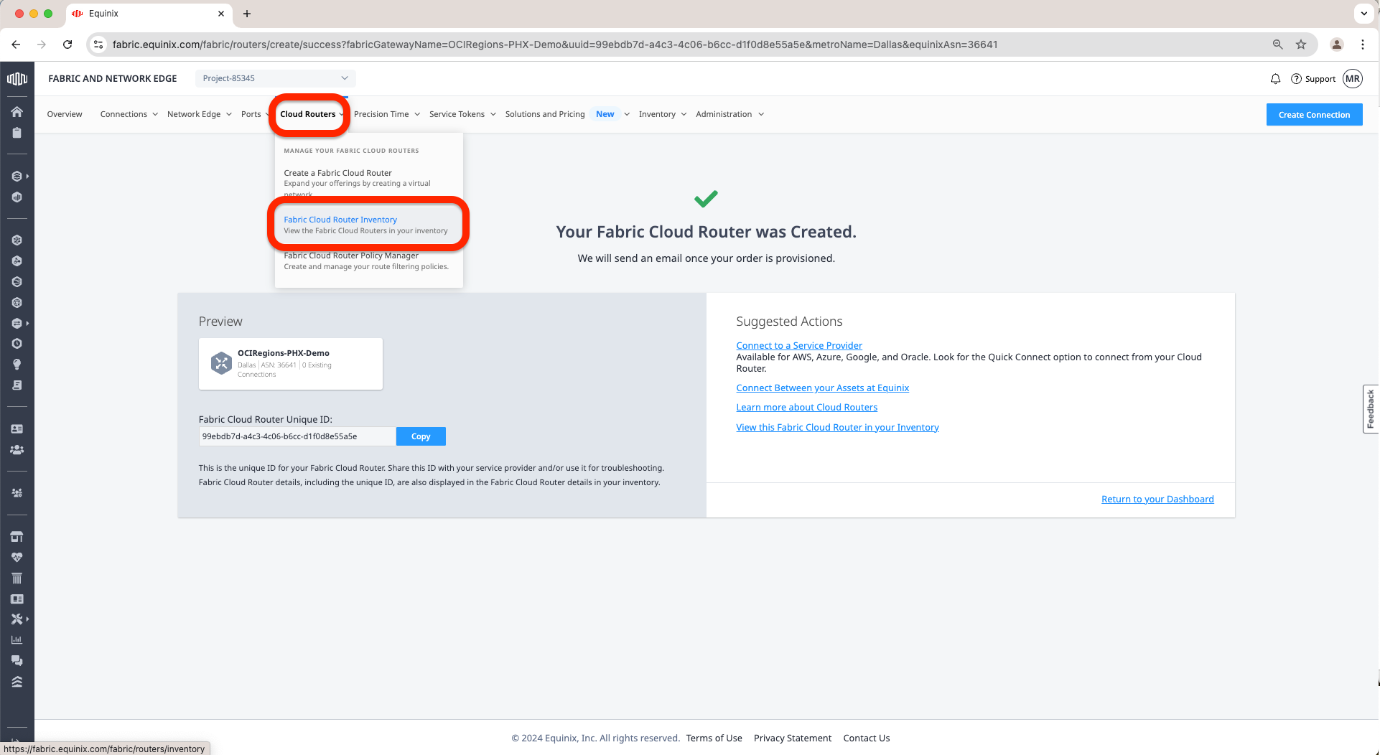The image size is (1380, 755).
Task: Click Return to your Dashboard
Action: (1157, 499)
